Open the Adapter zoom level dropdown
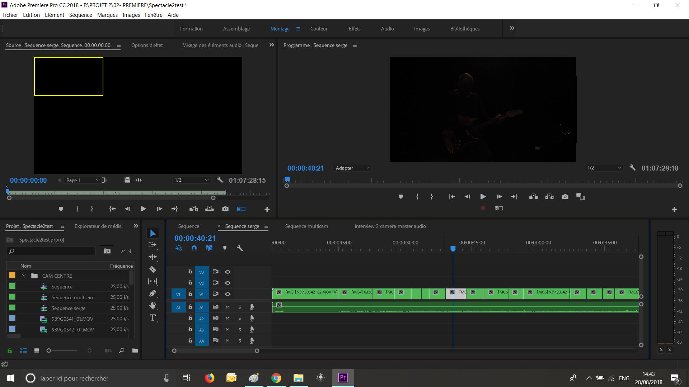Viewport: 689px width, 387px height. pos(352,168)
